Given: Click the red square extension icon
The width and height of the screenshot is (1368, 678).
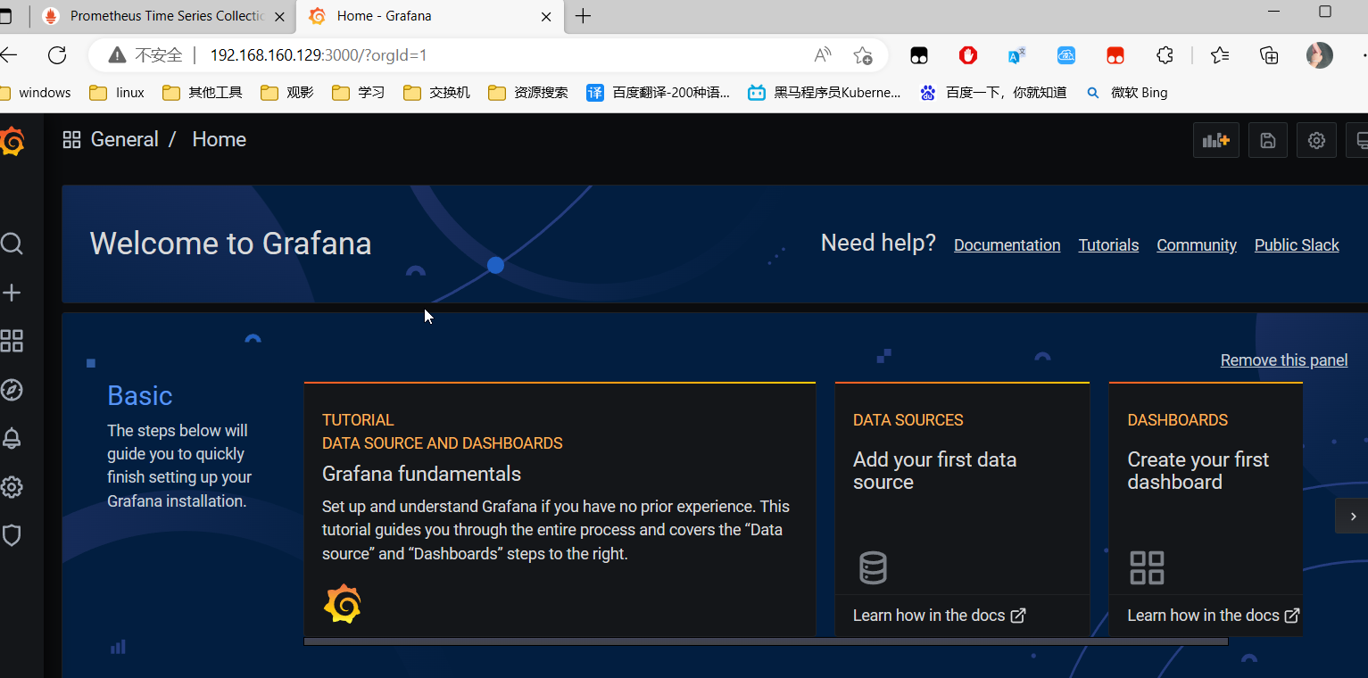Looking at the screenshot, I should point(1115,55).
